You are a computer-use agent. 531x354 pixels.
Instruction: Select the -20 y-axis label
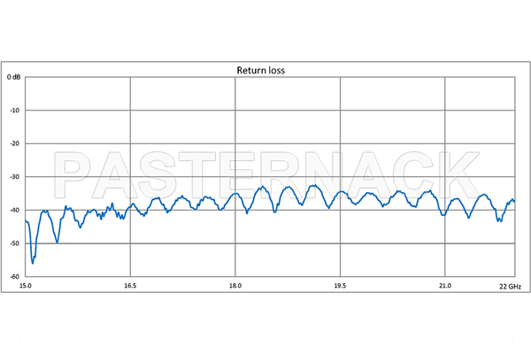14,144
